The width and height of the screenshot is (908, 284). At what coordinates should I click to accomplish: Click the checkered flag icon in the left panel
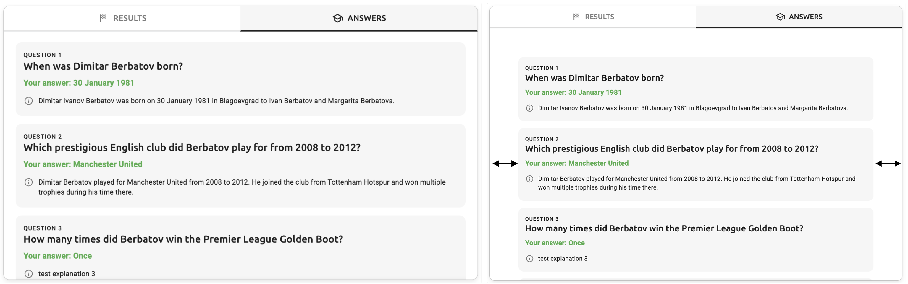[x=103, y=18]
